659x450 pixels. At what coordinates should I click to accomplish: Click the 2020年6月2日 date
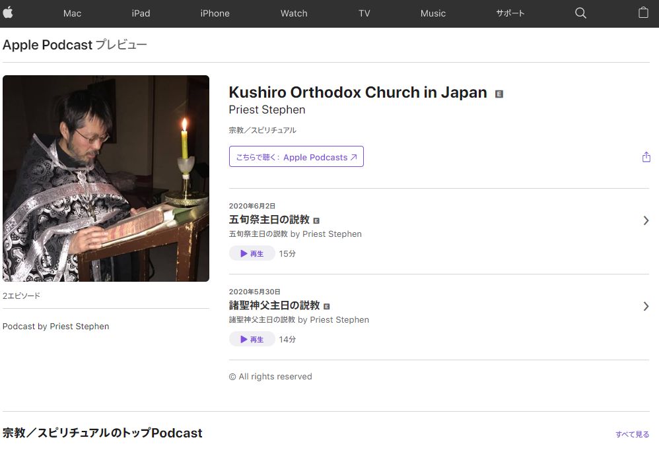pyautogui.click(x=252, y=206)
